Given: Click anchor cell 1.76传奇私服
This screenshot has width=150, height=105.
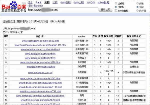Looking at the screenshot, I should (82, 83).
